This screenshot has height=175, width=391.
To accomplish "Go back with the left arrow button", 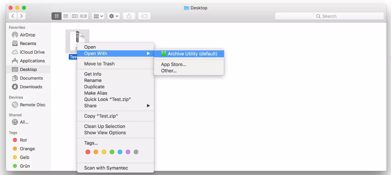I will point(13,16).
